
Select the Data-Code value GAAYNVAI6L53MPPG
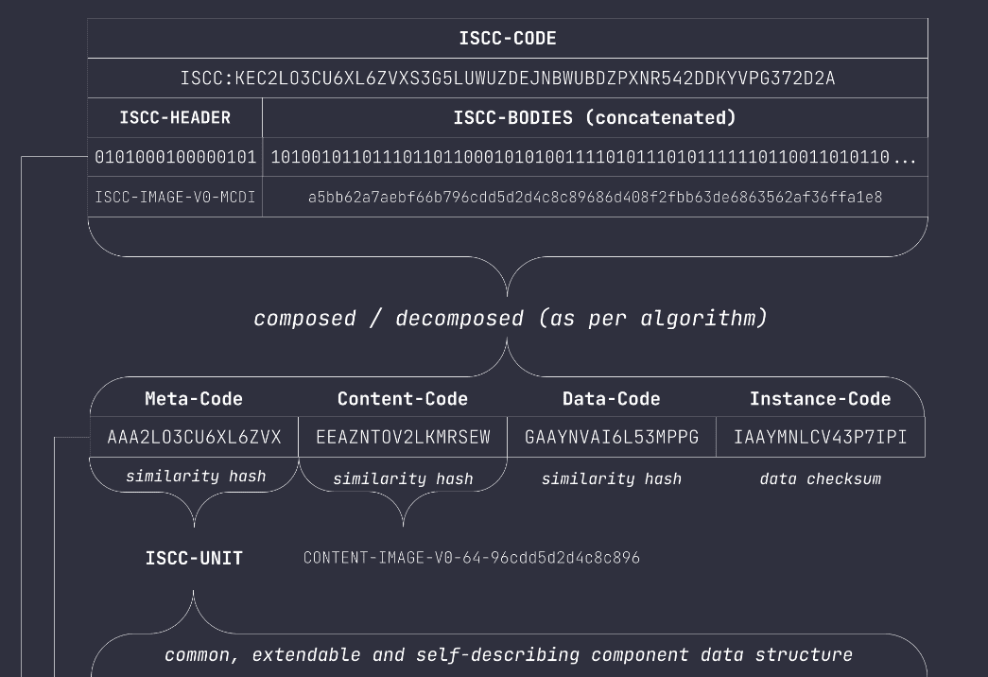[x=612, y=437]
